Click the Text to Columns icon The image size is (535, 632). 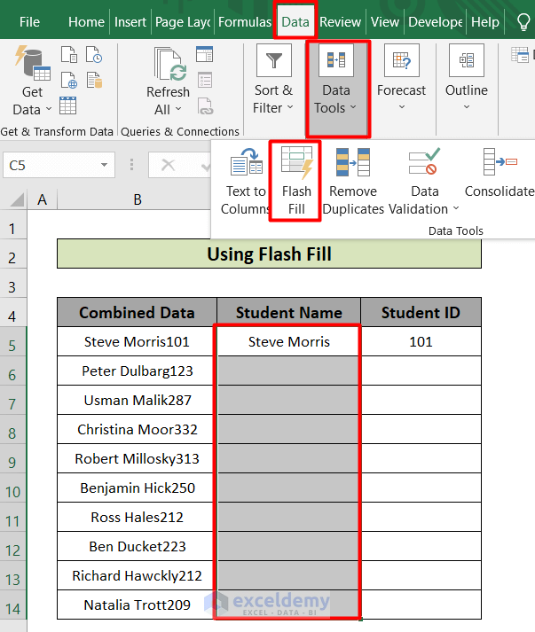[x=247, y=161]
